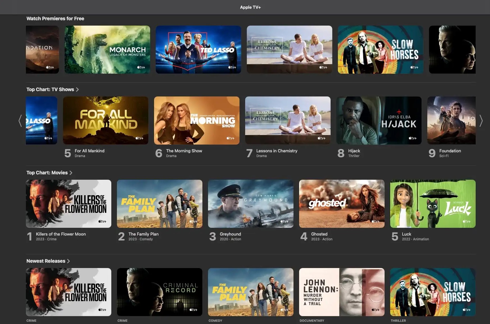The height and width of the screenshot is (324, 490).
Task: Open Ted Lasso thumbnail in Watch Premieres
Action: click(x=198, y=50)
